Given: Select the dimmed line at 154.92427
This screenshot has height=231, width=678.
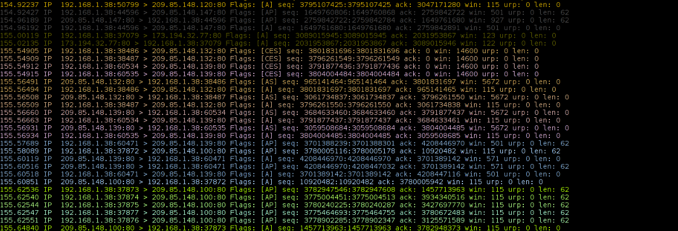Looking at the screenshot, I should tap(285, 13).
